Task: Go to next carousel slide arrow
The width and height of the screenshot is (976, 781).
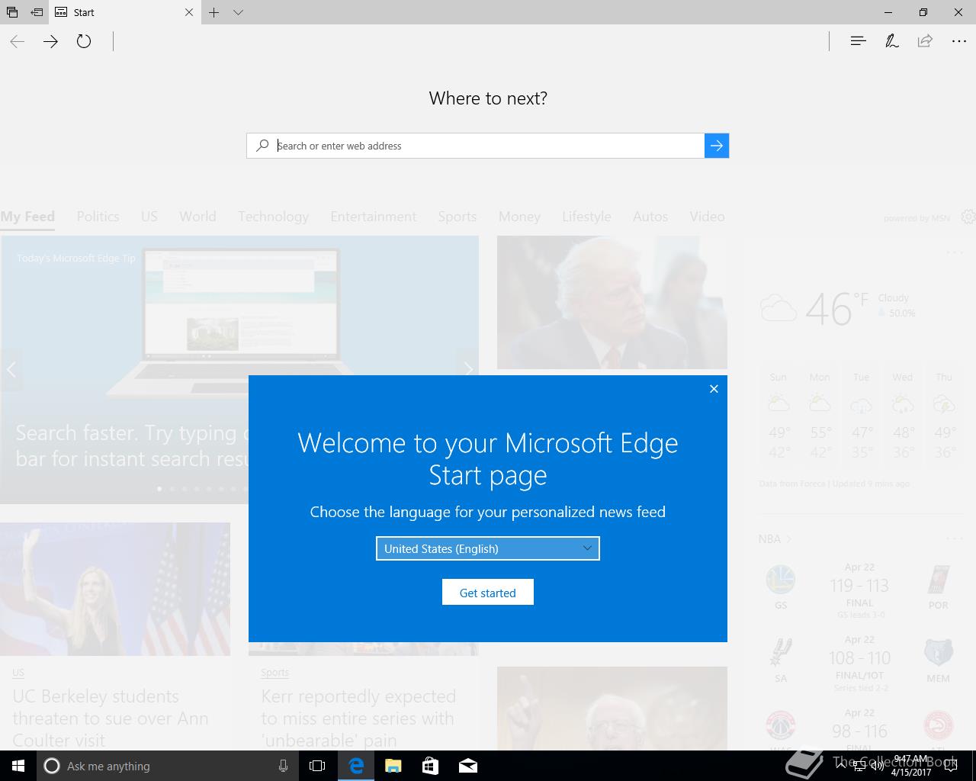Action: point(468,370)
